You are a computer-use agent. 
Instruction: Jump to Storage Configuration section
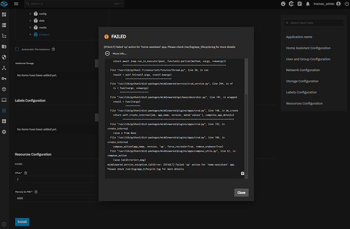tap(302, 81)
